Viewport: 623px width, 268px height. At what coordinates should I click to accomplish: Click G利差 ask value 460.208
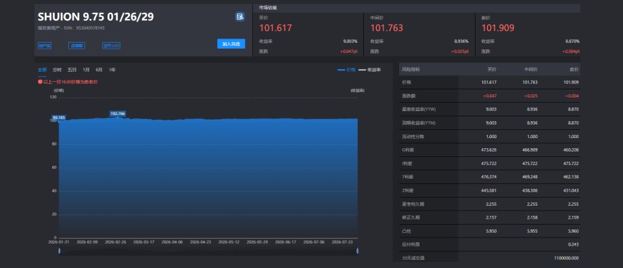571,150
